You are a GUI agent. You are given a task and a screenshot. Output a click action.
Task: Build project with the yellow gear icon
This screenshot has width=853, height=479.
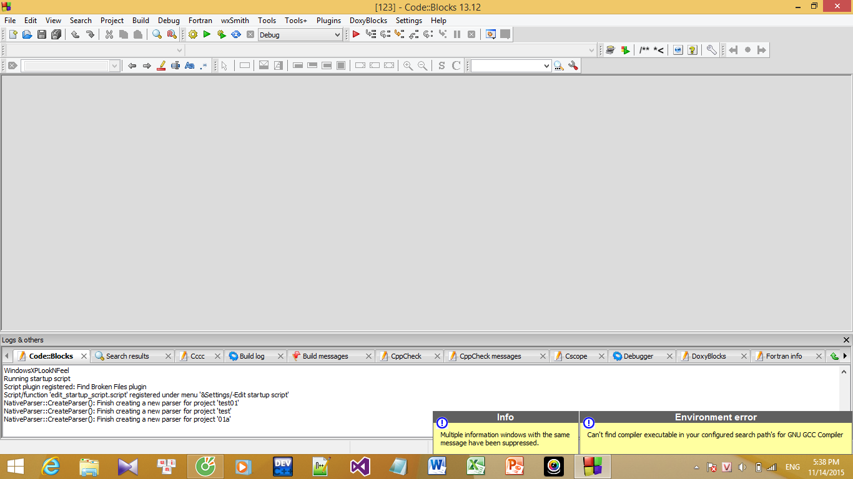coord(192,34)
